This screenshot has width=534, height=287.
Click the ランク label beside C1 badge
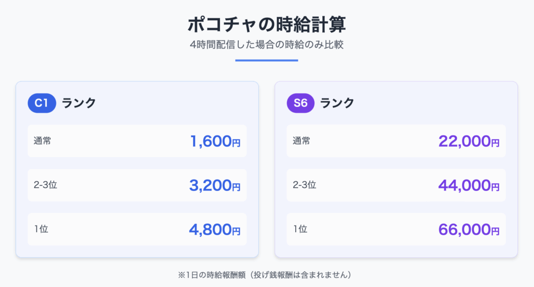tap(79, 103)
